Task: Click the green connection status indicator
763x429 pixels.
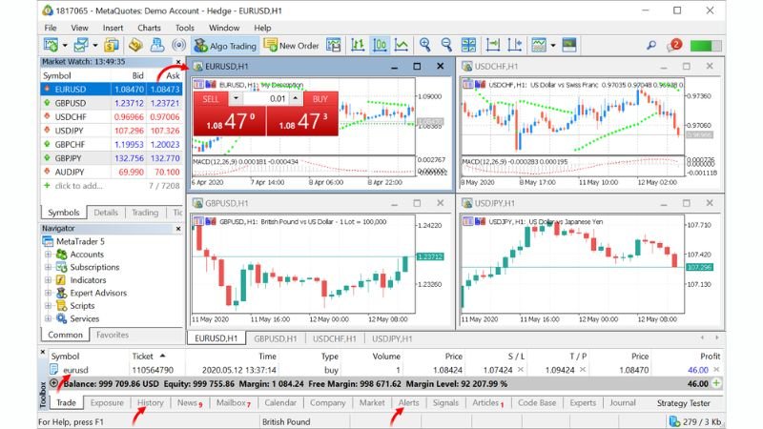Action: [x=706, y=46]
